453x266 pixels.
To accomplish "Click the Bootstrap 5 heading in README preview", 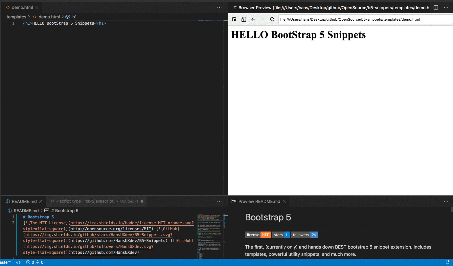I will click(x=268, y=217).
